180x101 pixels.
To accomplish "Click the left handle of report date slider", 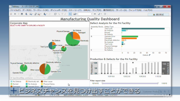I will tap(102, 83).
